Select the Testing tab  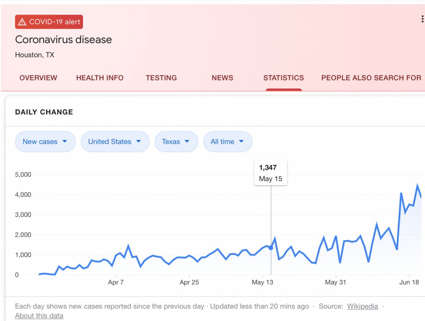pos(161,78)
